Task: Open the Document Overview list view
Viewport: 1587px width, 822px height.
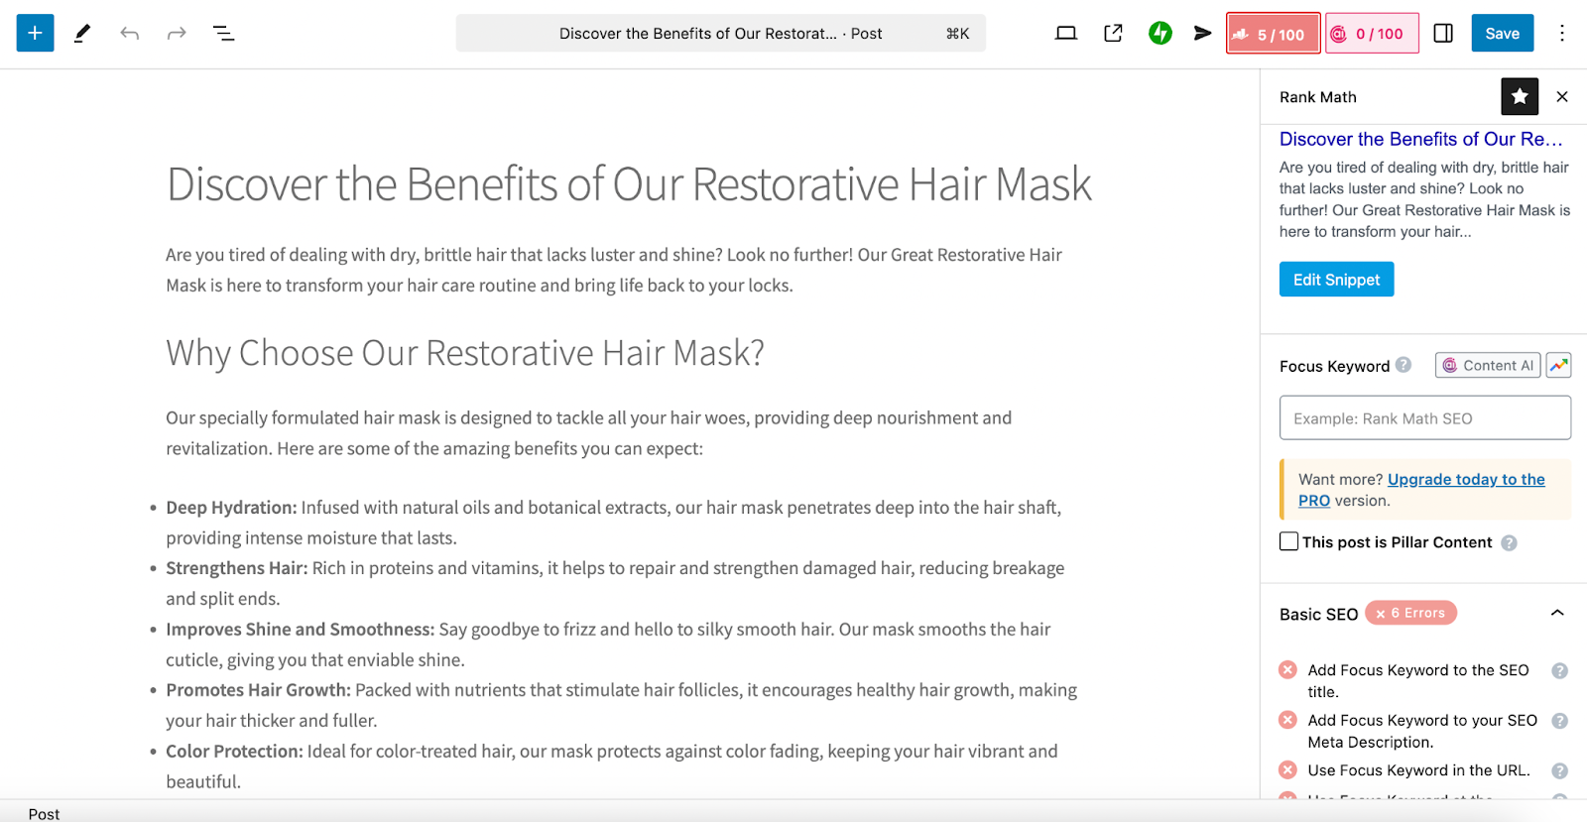Action: [x=224, y=33]
